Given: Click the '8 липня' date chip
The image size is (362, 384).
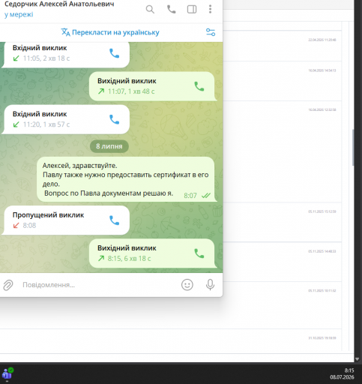Looking at the screenshot, I should (109, 146).
